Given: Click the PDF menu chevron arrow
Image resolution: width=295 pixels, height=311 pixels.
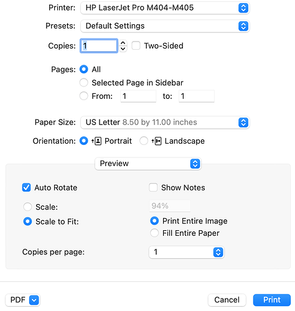Looking at the screenshot, I should pyautogui.click(x=34, y=300).
